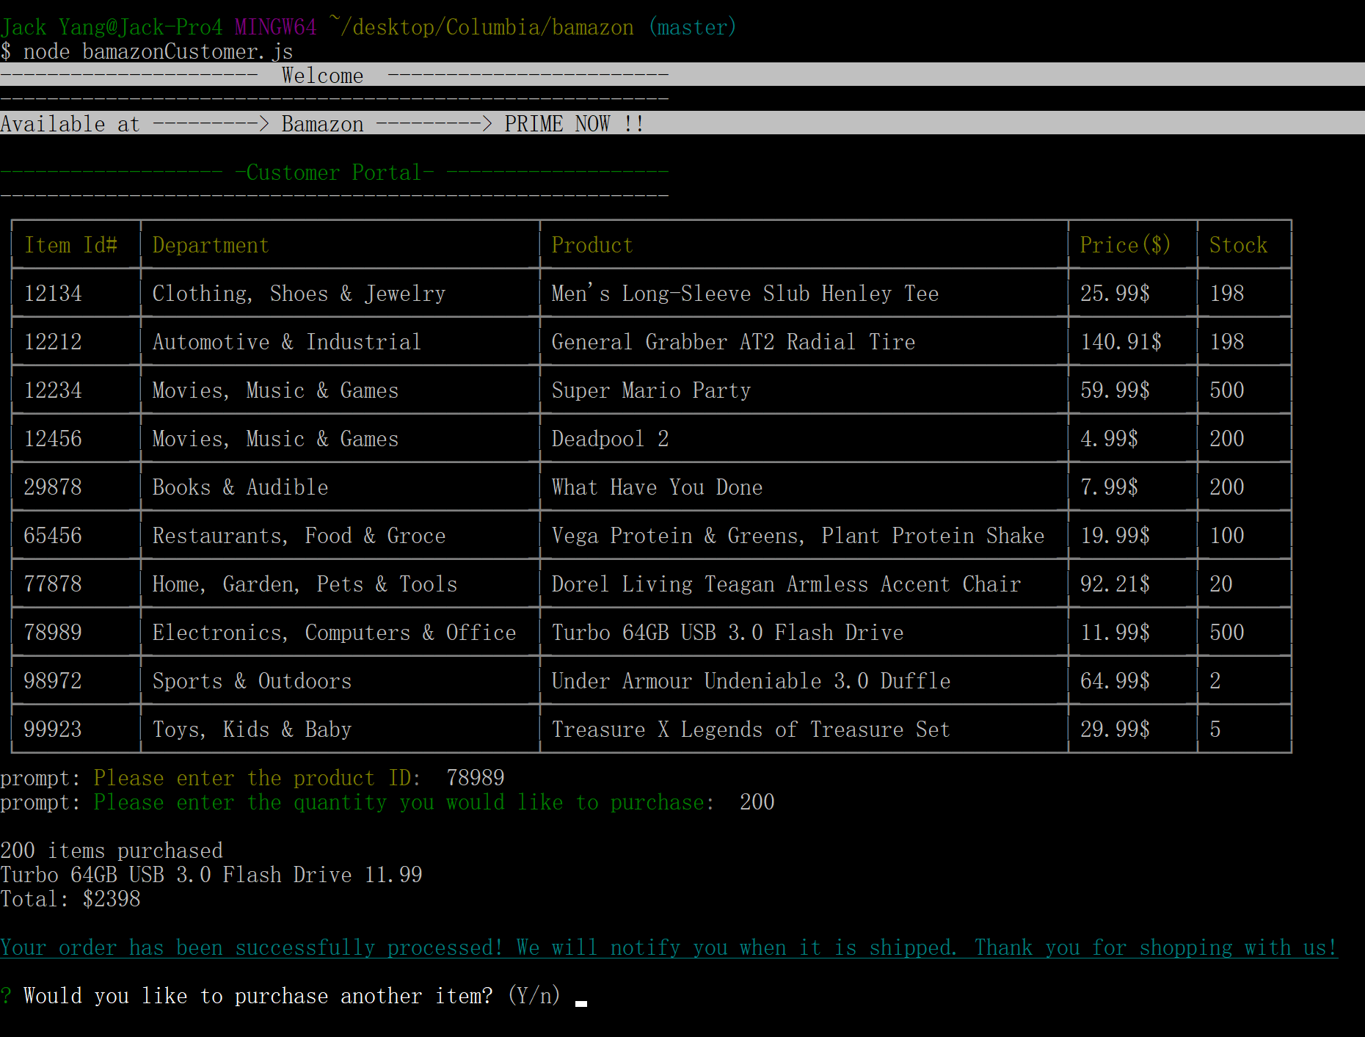The width and height of the screenshot is (1365, 1037).
Task: Click the 140.91$ price cell
Action: (1121, 342)
